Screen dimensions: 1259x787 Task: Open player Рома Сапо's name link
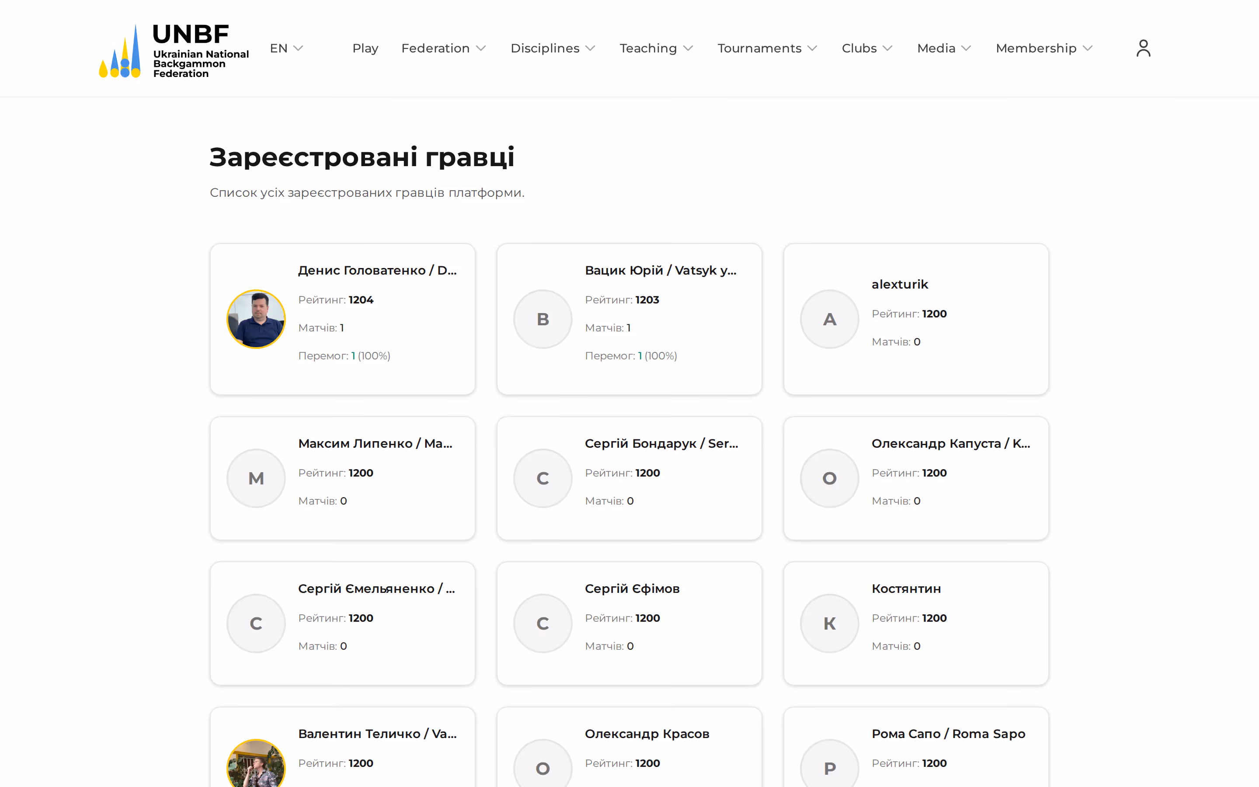tap(949, 734)
